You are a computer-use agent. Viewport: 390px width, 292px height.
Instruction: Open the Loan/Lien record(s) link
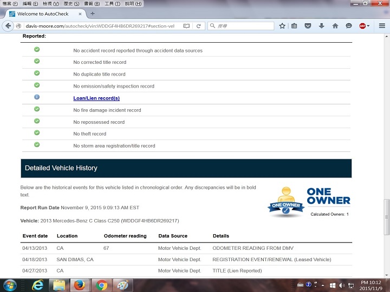[x=96, y=98]
